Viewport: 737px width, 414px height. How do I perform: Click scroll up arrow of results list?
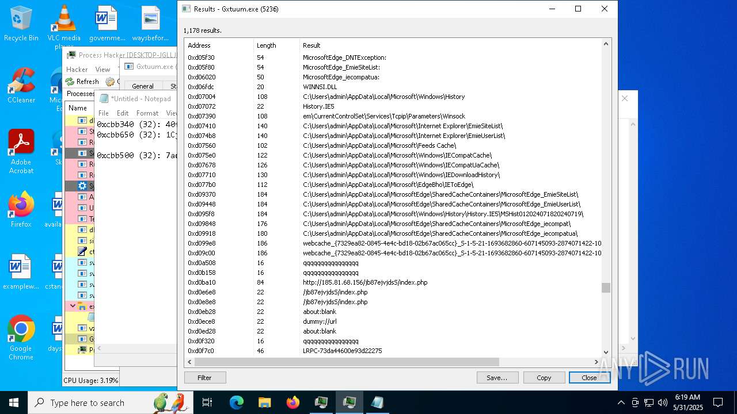606,44
